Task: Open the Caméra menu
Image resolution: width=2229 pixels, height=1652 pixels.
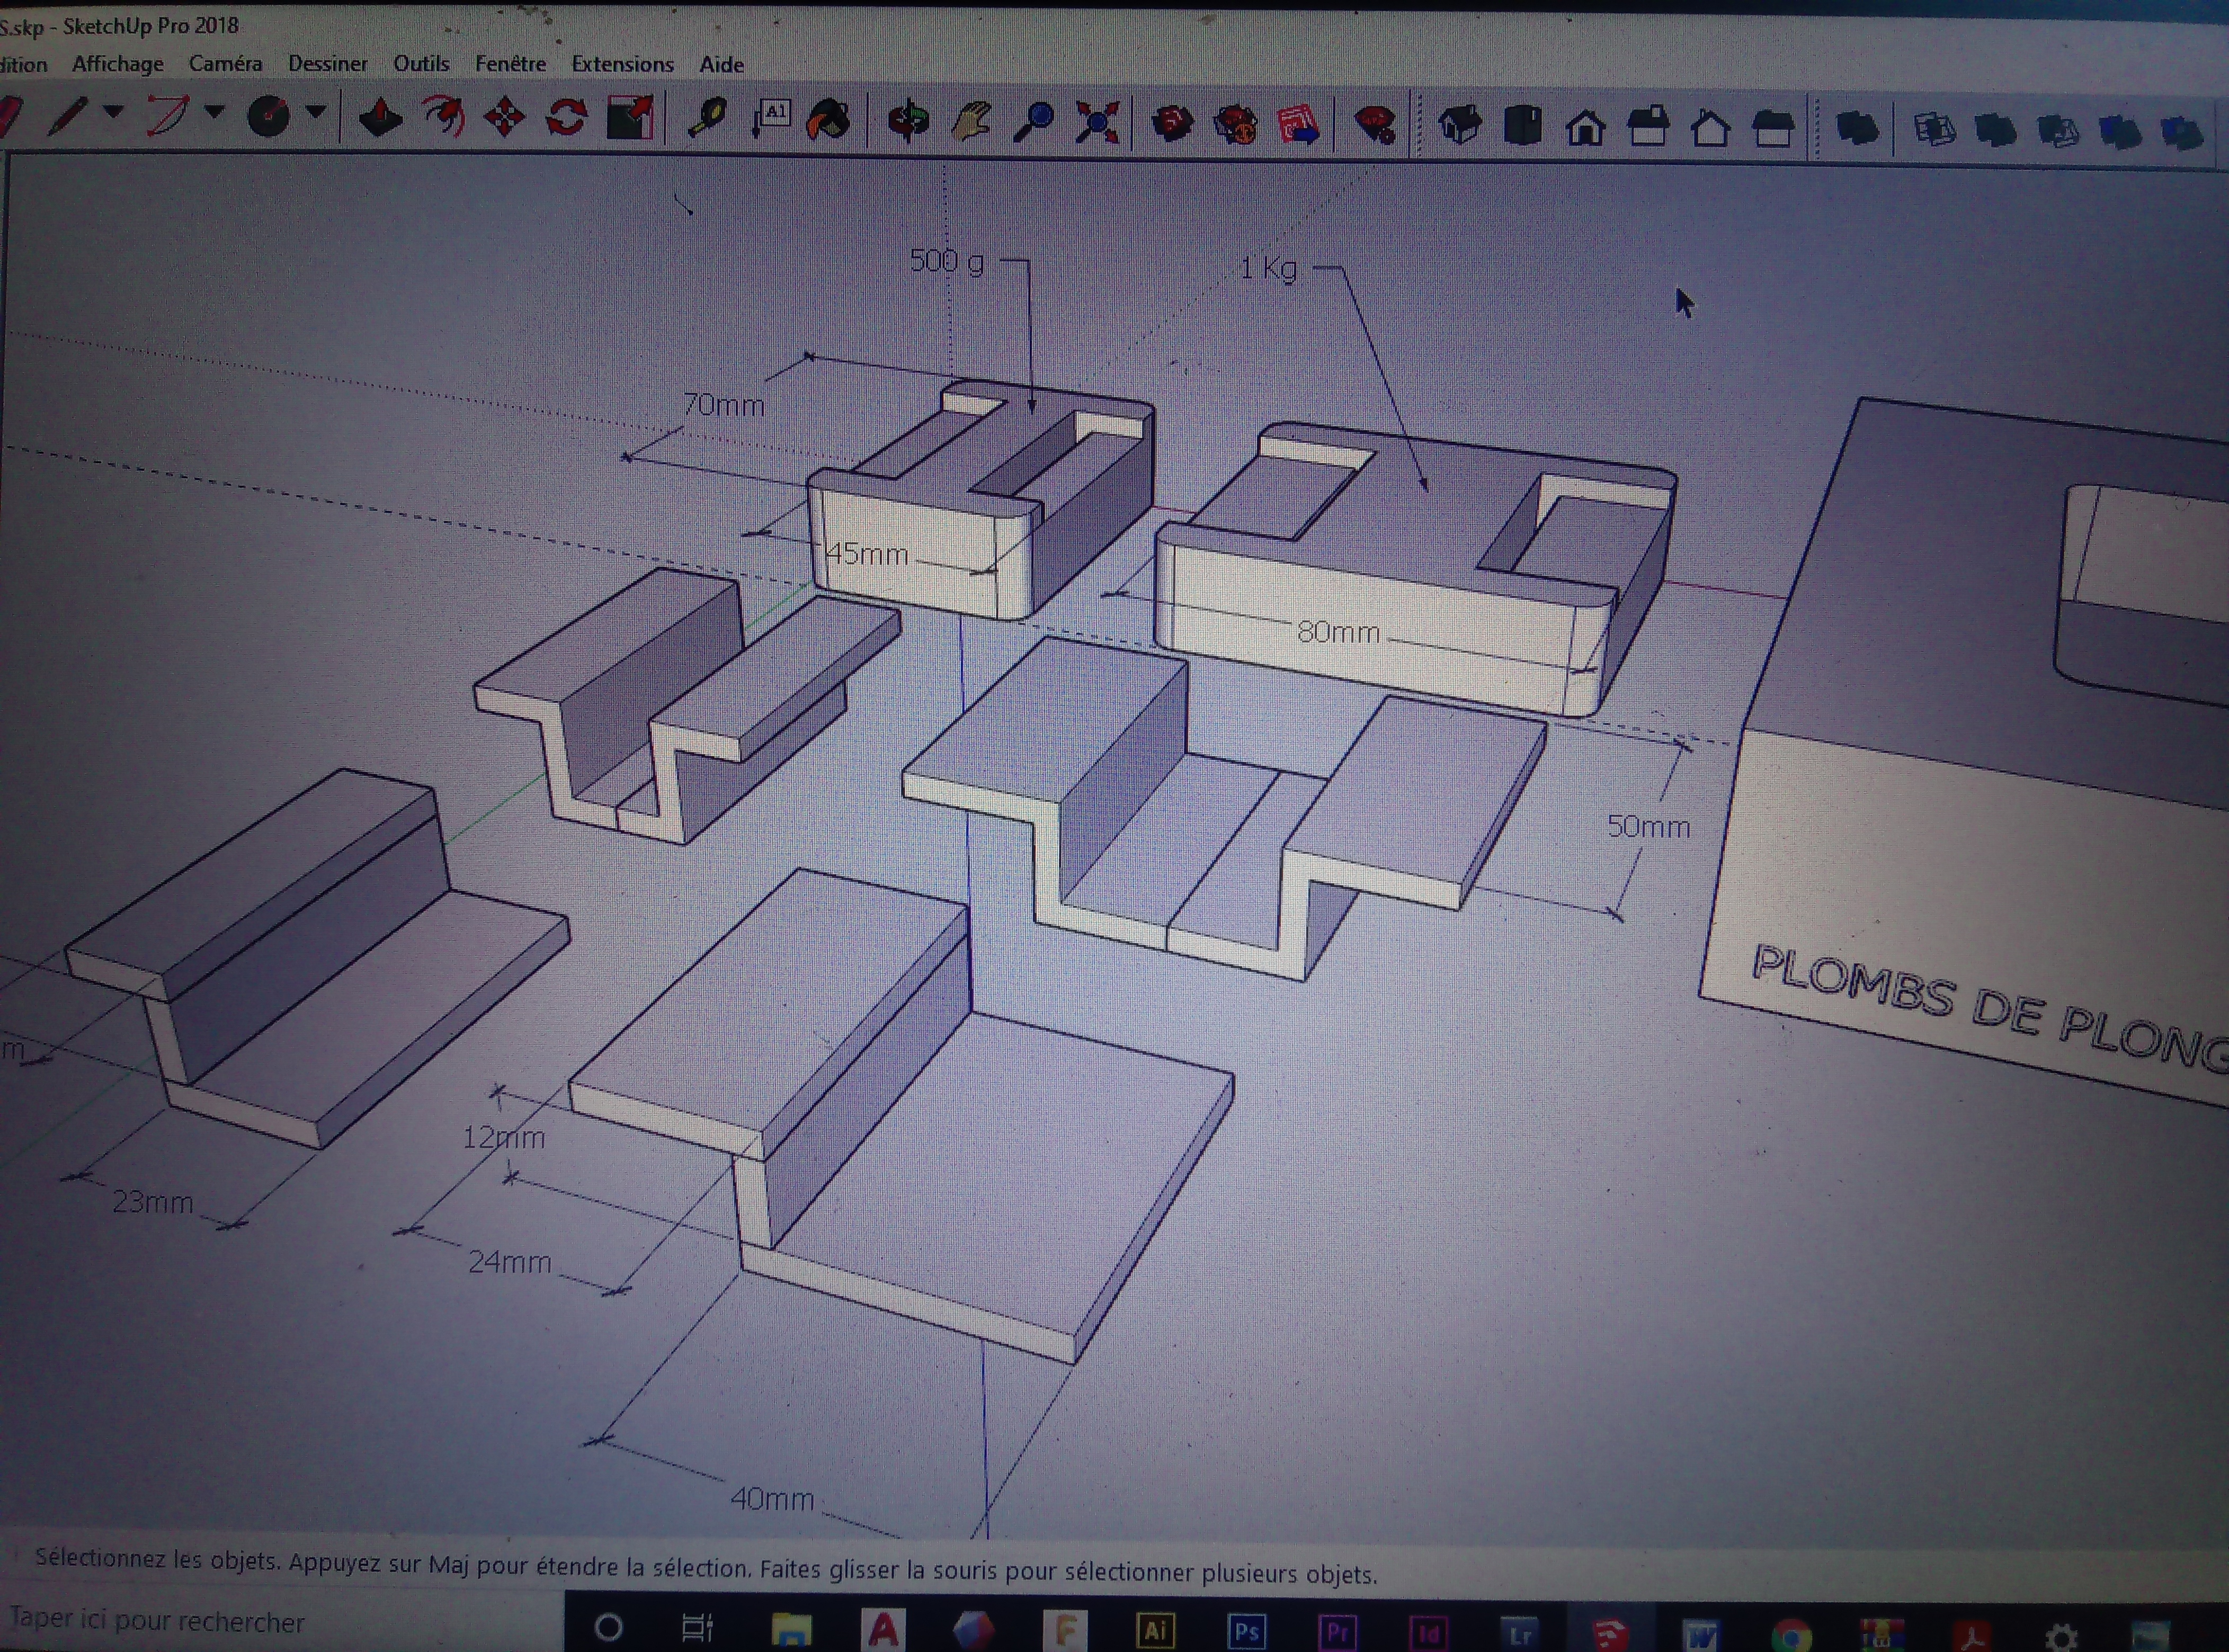Action: pos(225,64)
